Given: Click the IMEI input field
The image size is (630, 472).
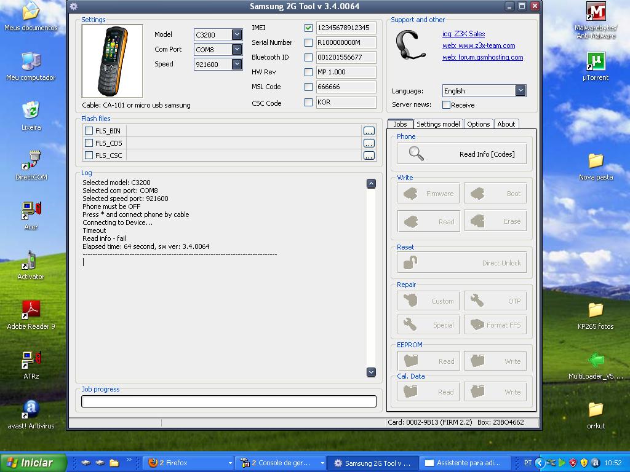Looking at the screenshot, I should (346, 28).
